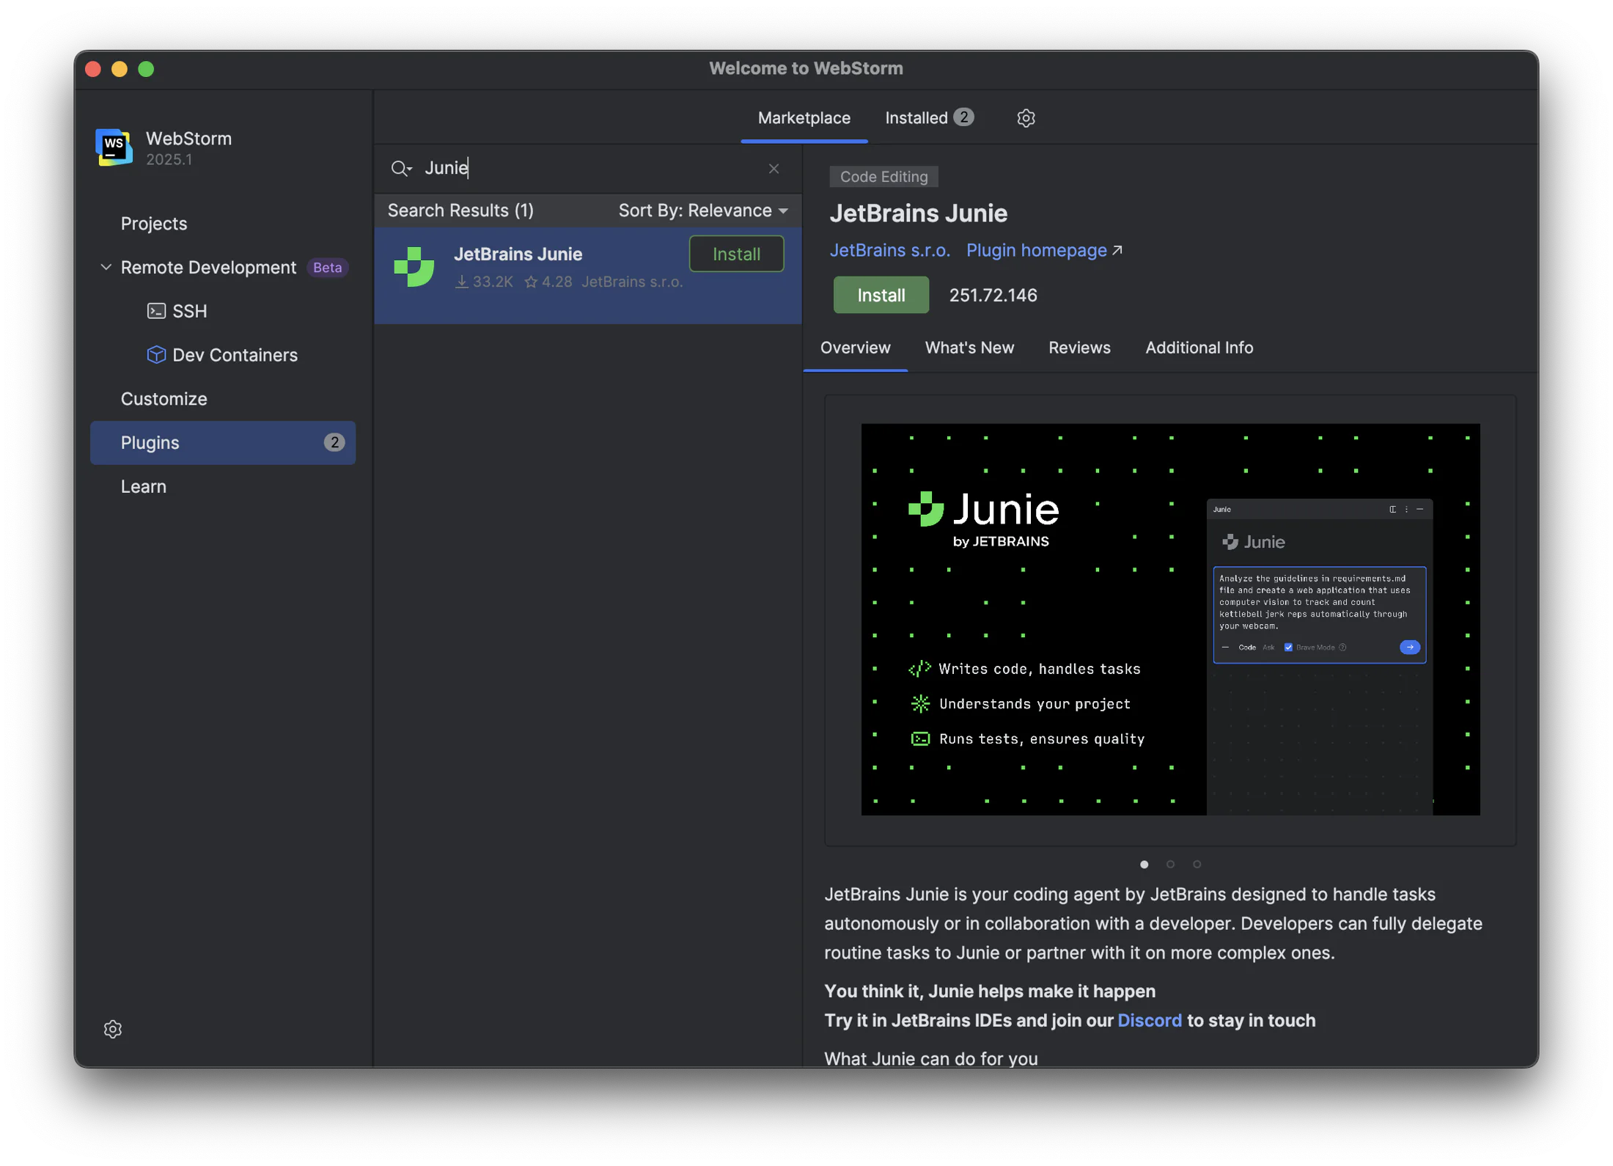
Task: Open the What's New tab
Action: click(x=969, y=348)
